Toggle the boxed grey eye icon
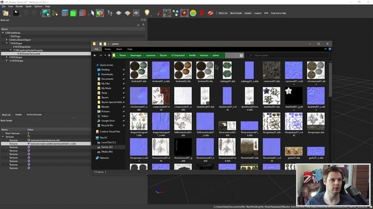 136,13
